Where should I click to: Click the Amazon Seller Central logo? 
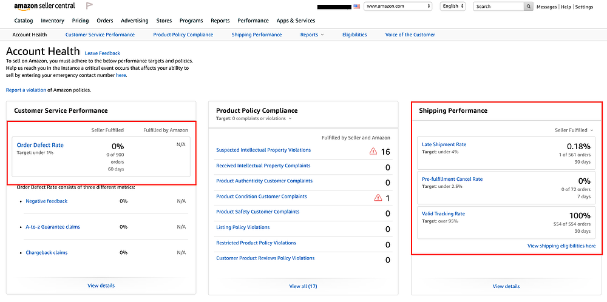(x=46, y=7)
